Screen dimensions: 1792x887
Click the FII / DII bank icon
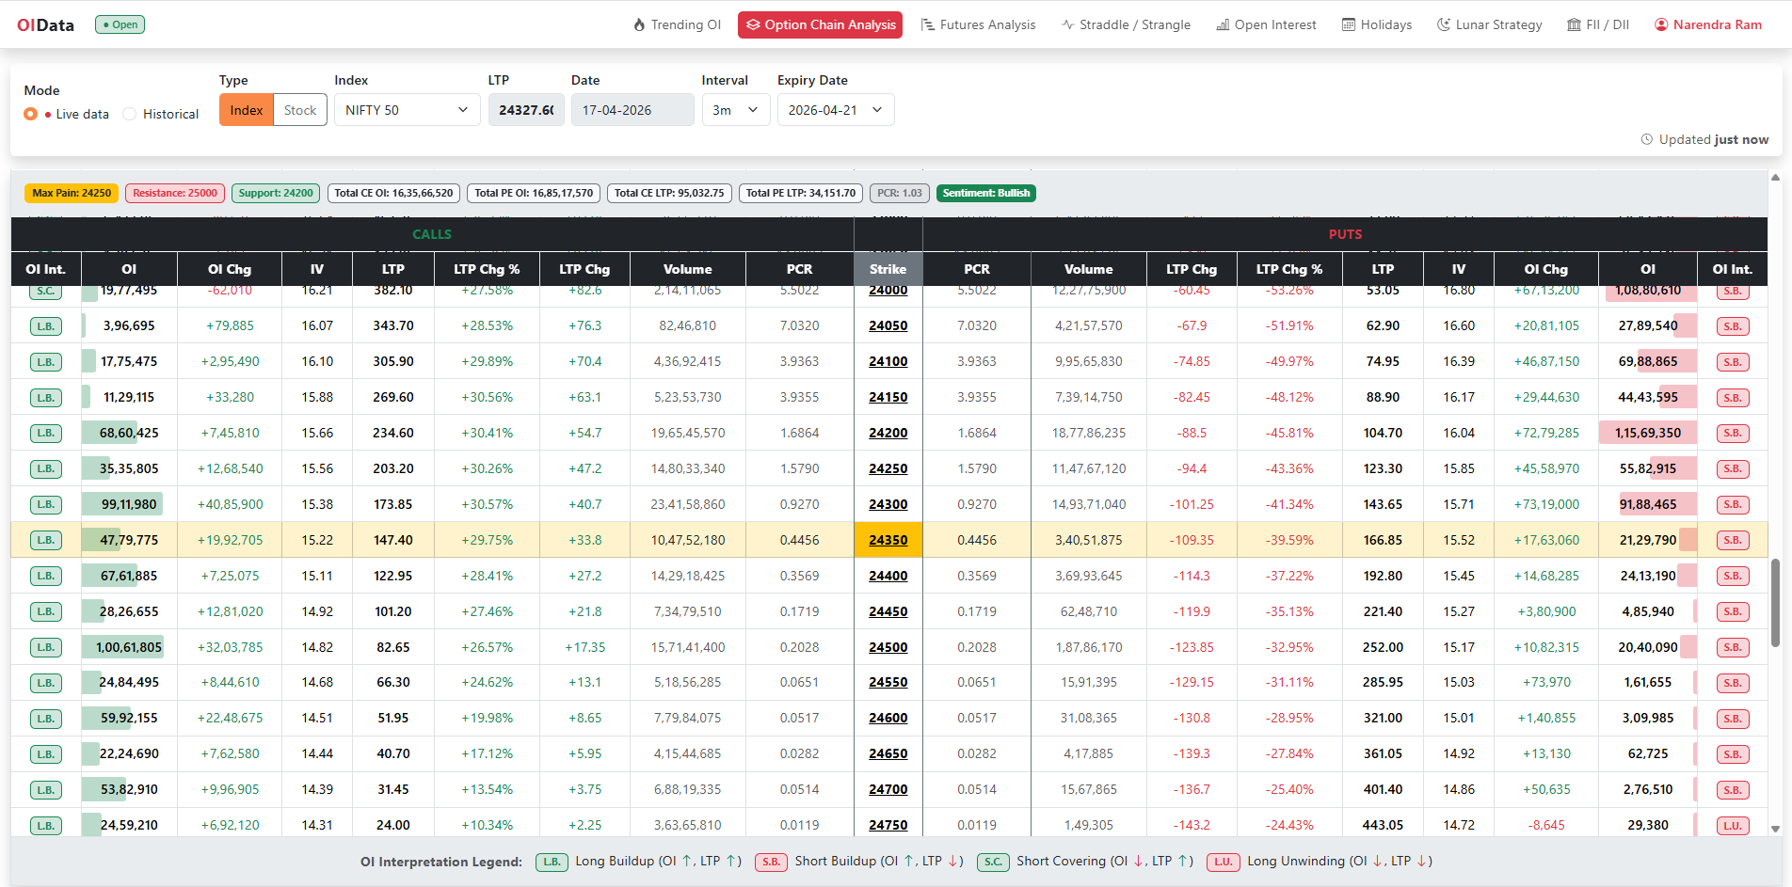[1574, 25]
